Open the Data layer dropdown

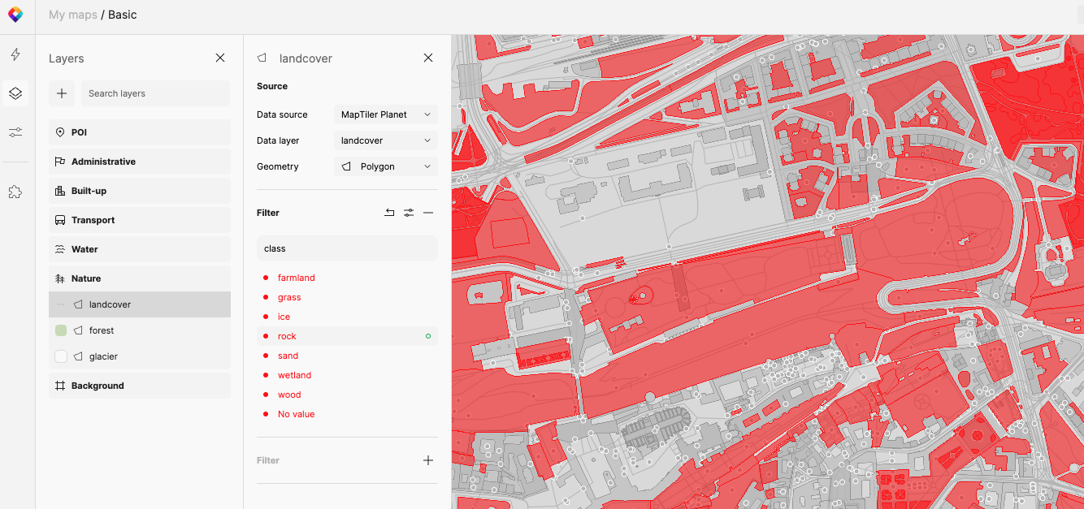pyautogui.click(x=385, y=140)
